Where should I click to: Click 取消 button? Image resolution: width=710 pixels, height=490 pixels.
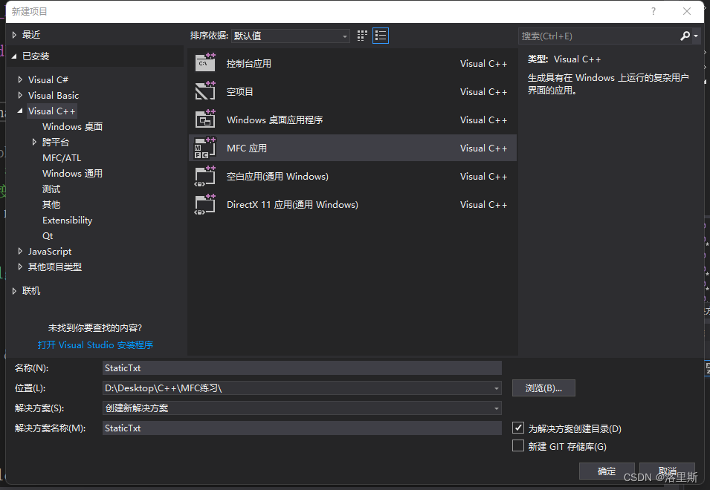(x=667, y=471)
